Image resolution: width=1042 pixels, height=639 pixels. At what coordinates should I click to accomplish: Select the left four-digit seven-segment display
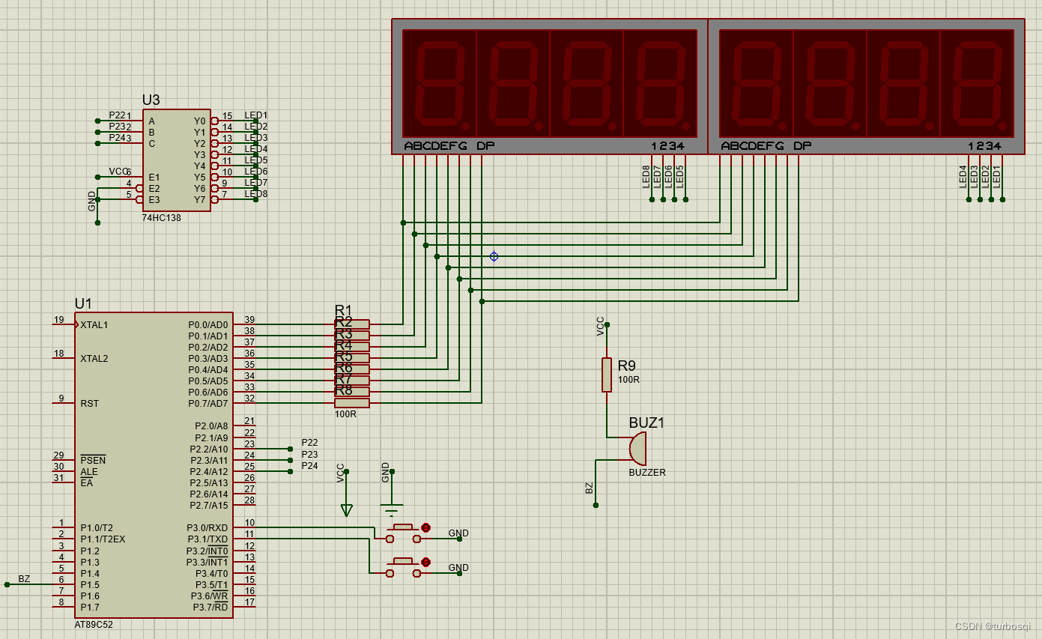point(550,87)
